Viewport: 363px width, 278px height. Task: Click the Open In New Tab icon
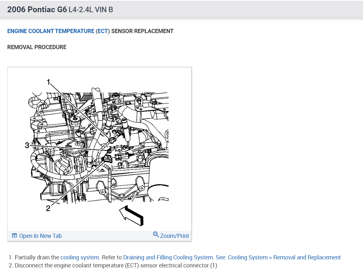tap(14, 236)
